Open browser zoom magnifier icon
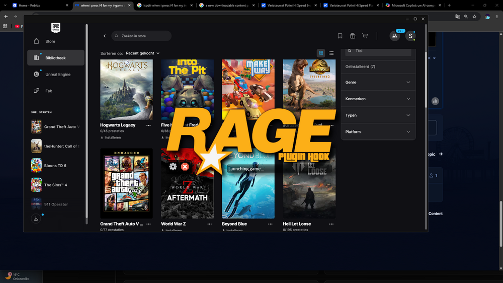 click(x=466, y=17)
